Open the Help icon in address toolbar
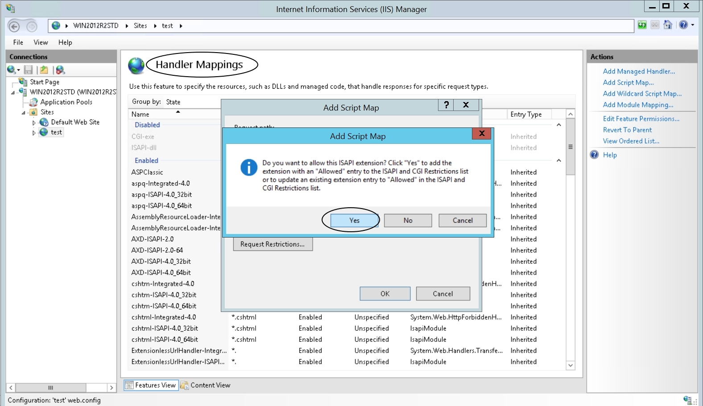 coord(683,25)
